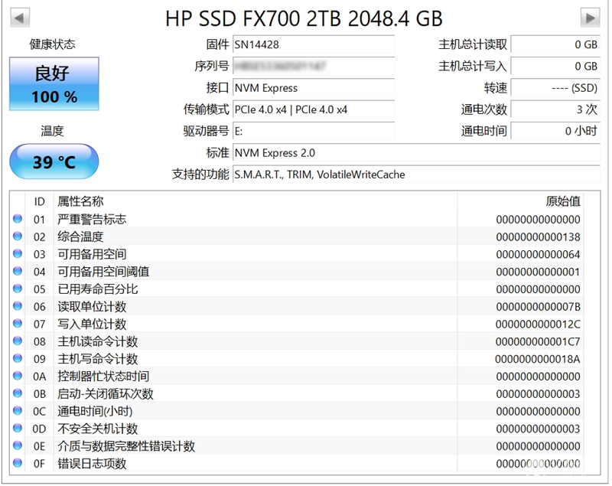Click the blue status dot for ID 08

pos(18,341)
